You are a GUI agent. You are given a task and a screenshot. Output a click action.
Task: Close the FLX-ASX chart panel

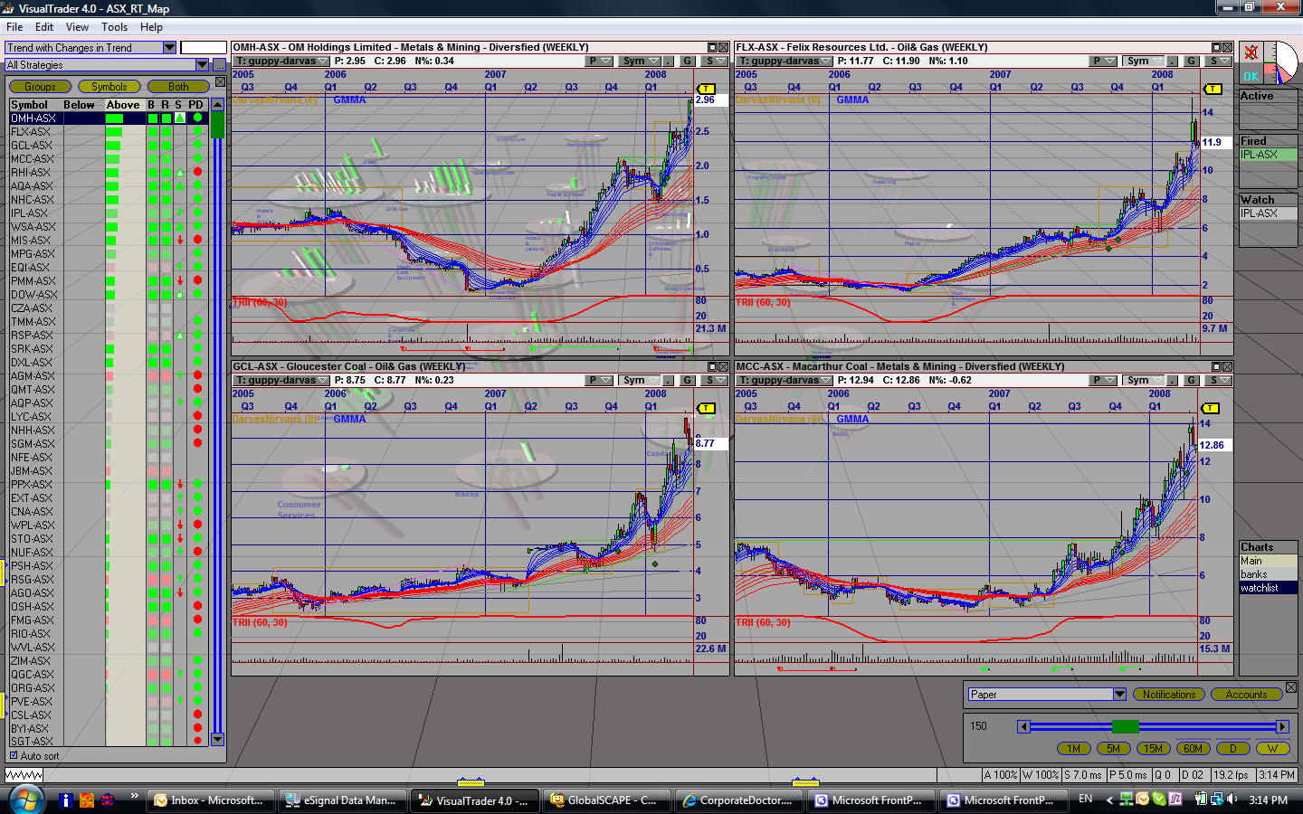pyautogui.click(x=1228, y=47)
